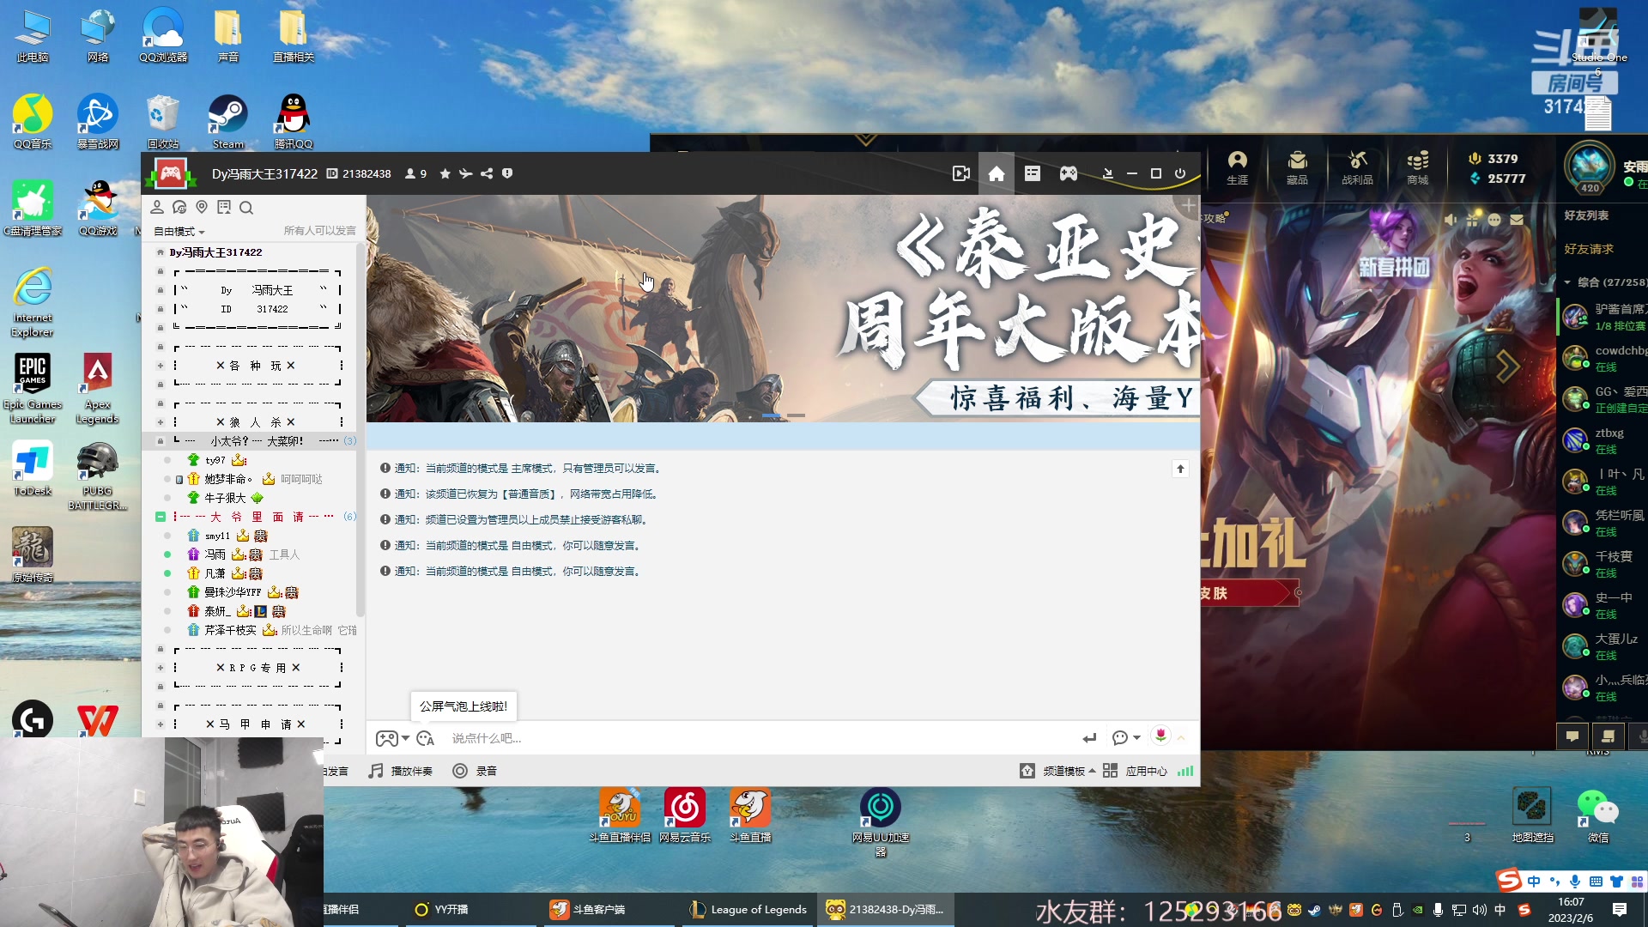The height and width of the screenshot is (927, 1648).
Task: Click the search icon in the YY channel panel
Action: pos(246,207)
